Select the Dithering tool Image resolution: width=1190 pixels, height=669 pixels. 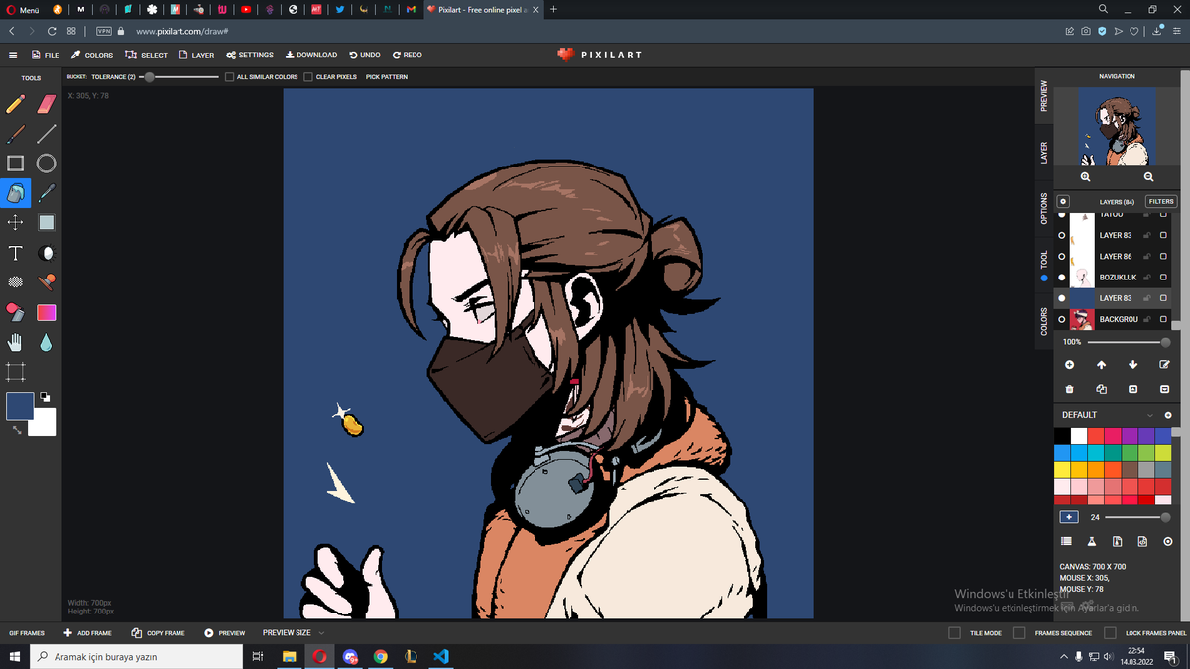pyautogui.click(x=16, y=282)
